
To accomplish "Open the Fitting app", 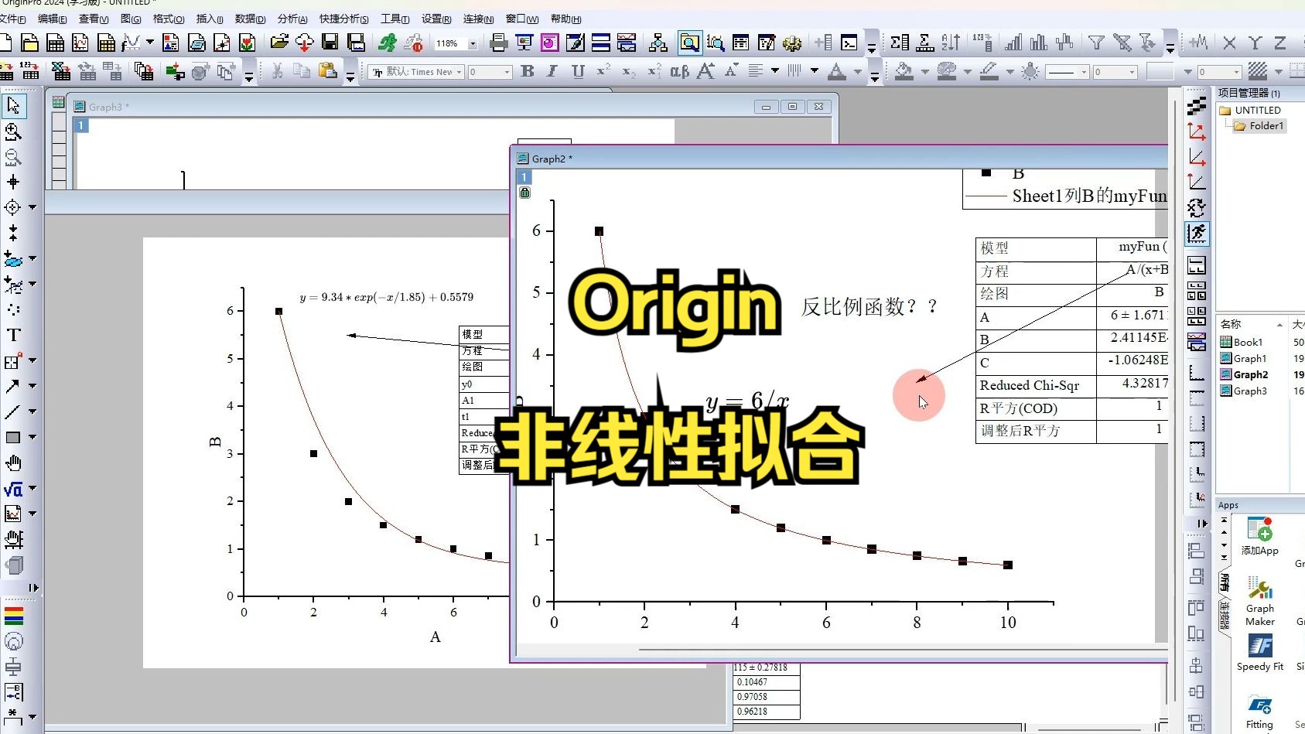I will [x=1259, y=705].
